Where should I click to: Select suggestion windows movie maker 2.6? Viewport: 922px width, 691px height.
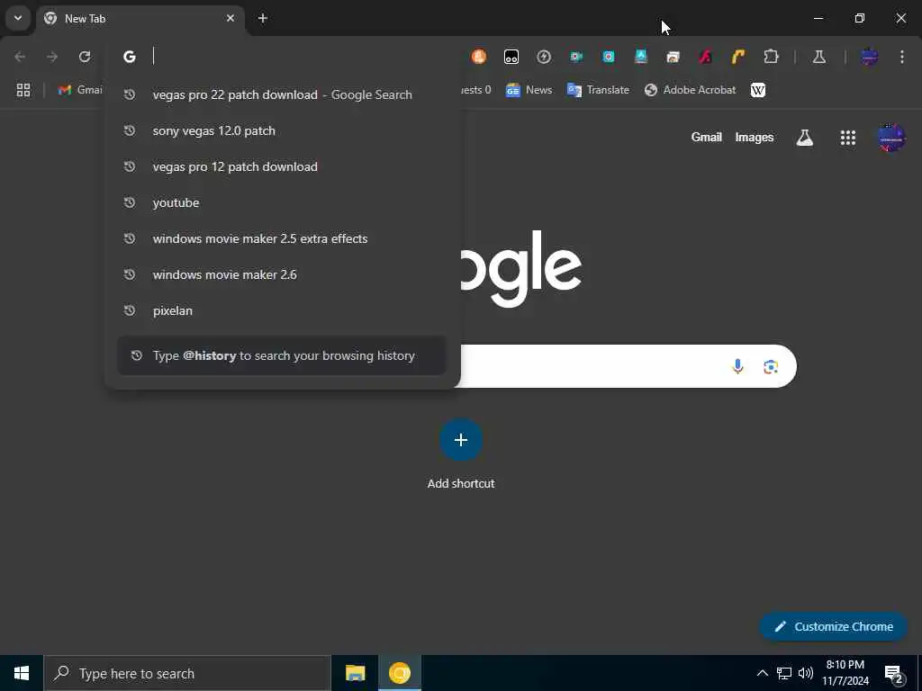[x=282, y=274]
